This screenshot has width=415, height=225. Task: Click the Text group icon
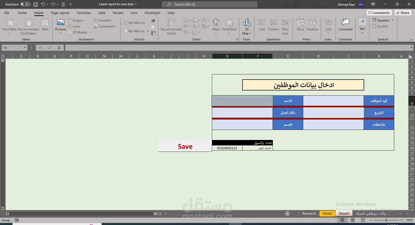362,22
